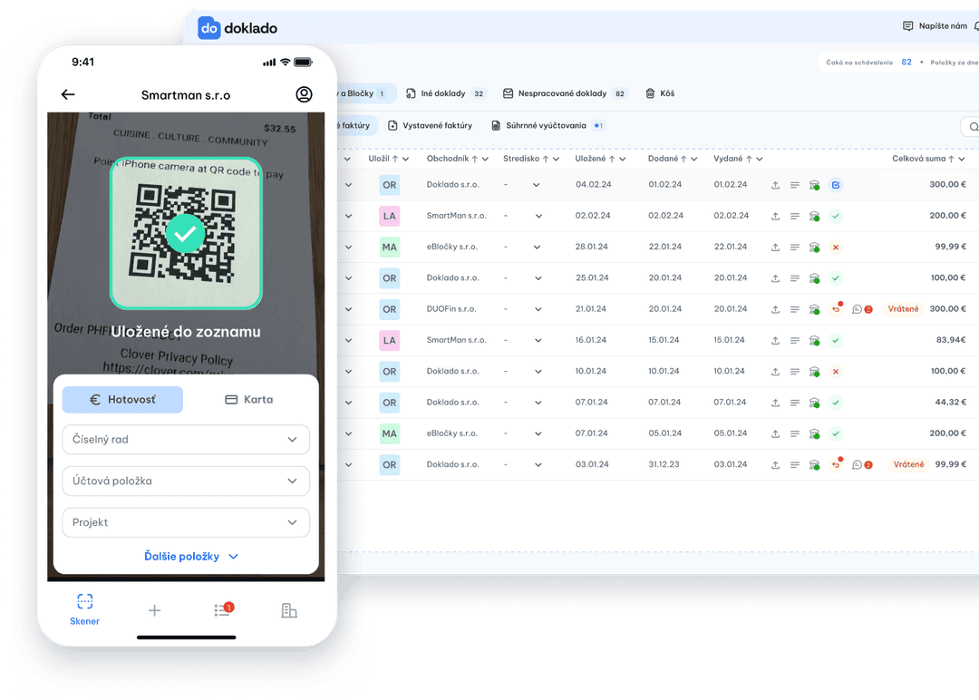Viewport: 979px width, 700px height.
Task: Expand the row chevron for the 21.01.24 DUOFin entry
Action: point(348,309)
